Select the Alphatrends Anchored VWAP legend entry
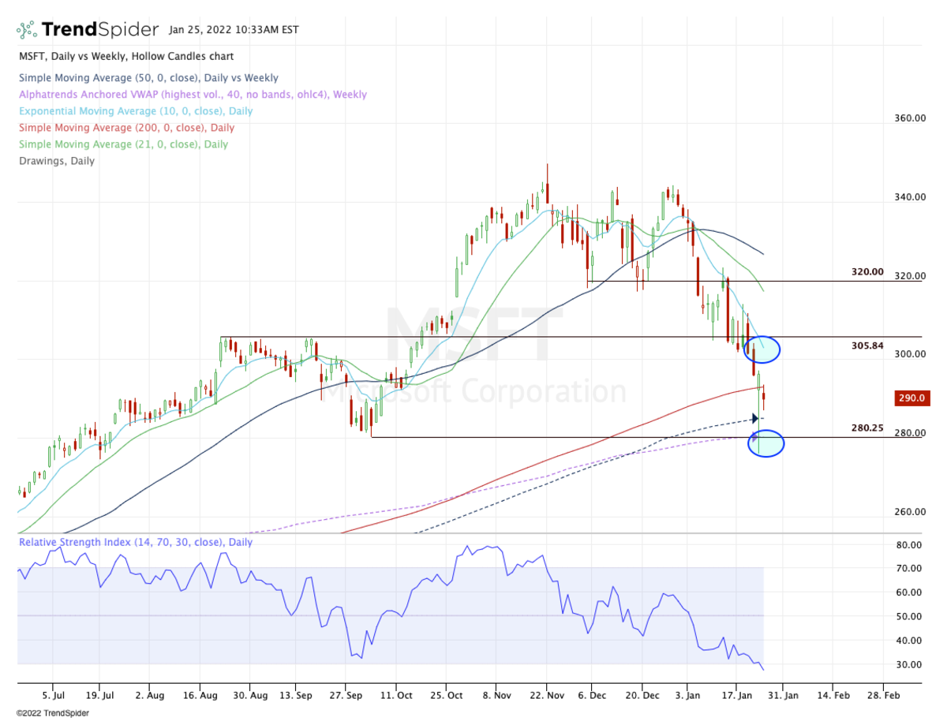 pyautogui.click(x=193, y=95)
